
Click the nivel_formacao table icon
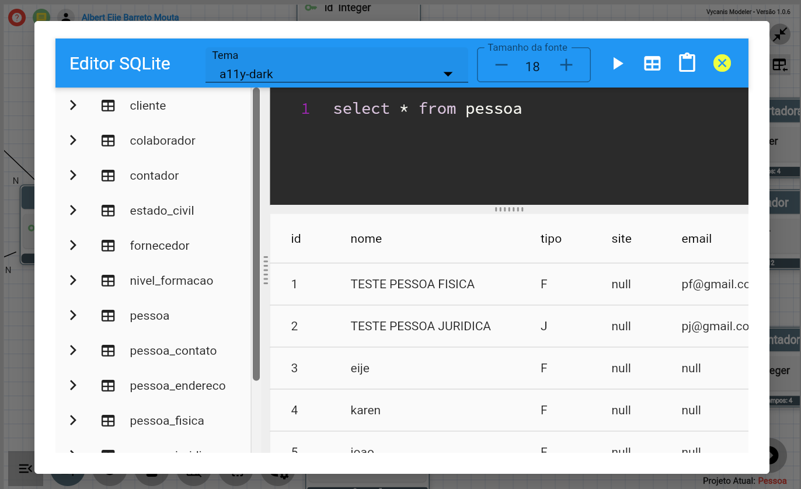click(x=108, y=281)
